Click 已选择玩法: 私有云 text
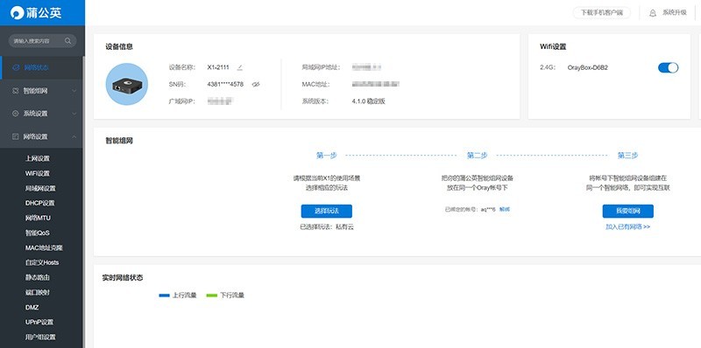 pyautogui.click(x=326, y=227)
